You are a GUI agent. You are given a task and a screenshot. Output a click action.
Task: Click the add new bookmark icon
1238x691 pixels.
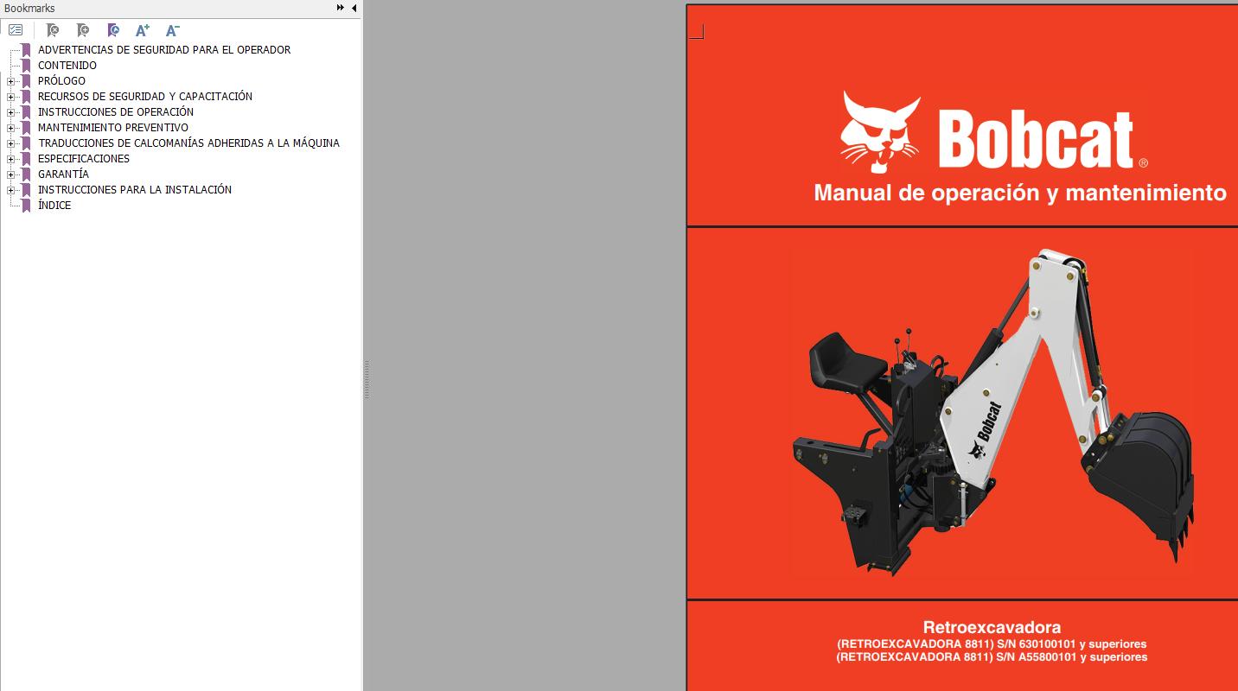[x=83, y=30]
